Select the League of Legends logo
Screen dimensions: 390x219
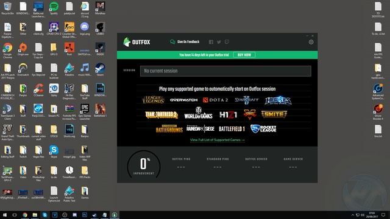[153, 100]
